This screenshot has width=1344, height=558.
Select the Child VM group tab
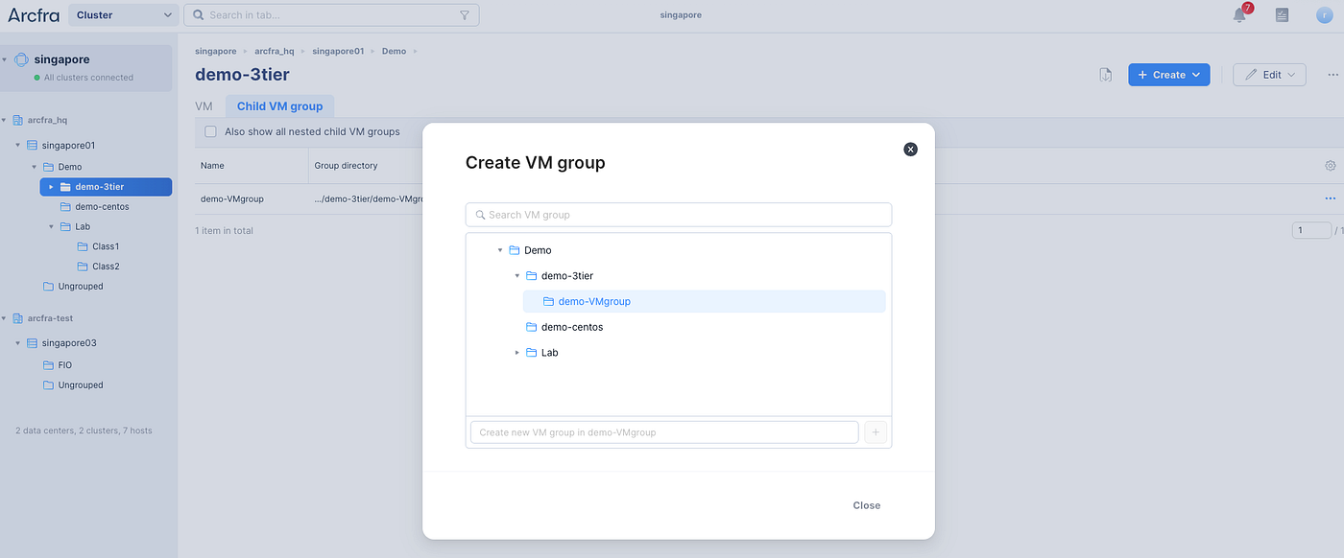280,106
